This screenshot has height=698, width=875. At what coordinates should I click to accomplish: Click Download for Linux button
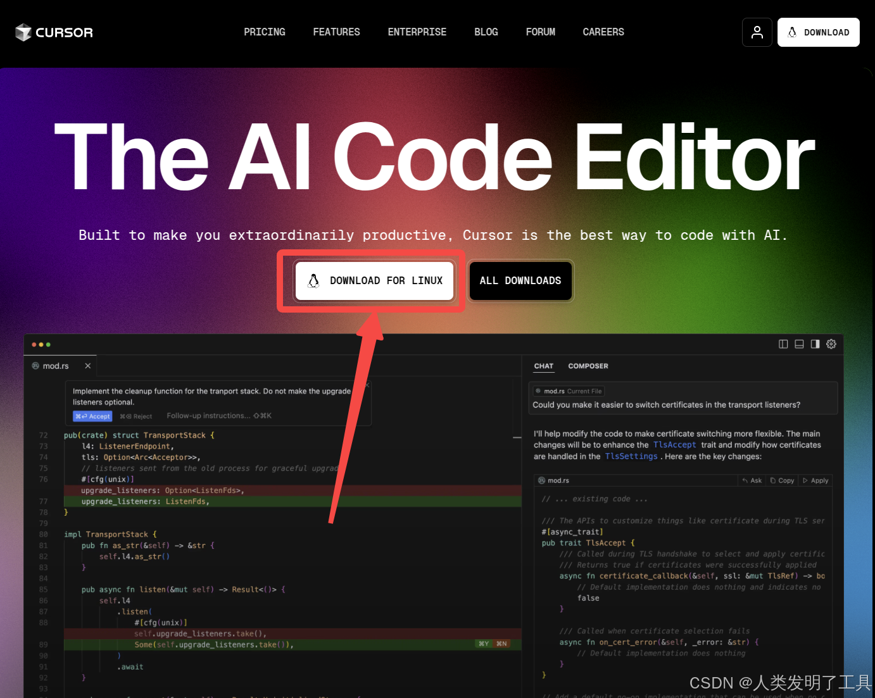pos(375,280)
